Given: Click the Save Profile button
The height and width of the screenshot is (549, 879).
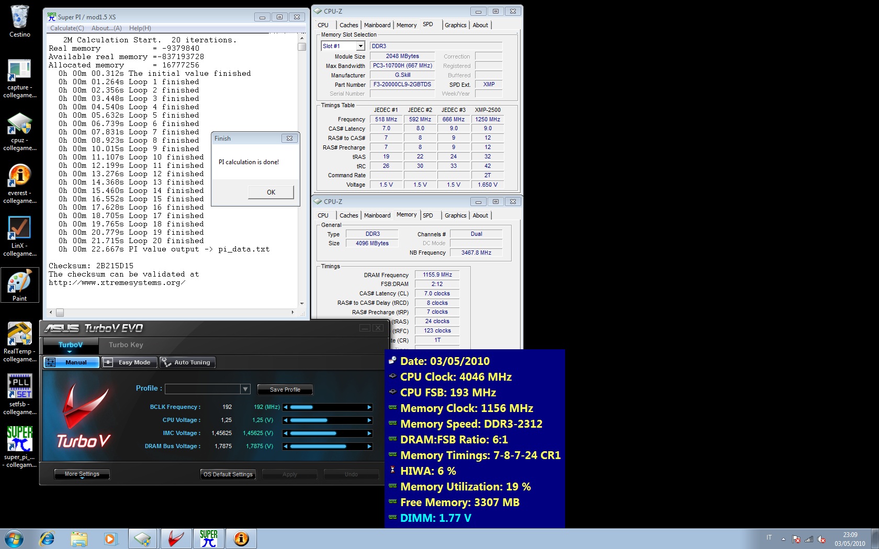Looking at the screenshot, I should tap(285, 390).
